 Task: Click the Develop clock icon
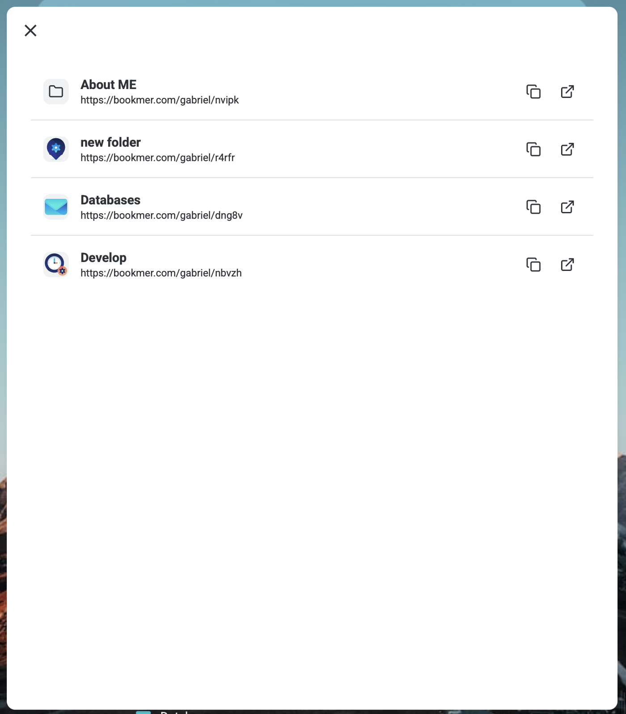coord(56,264)
